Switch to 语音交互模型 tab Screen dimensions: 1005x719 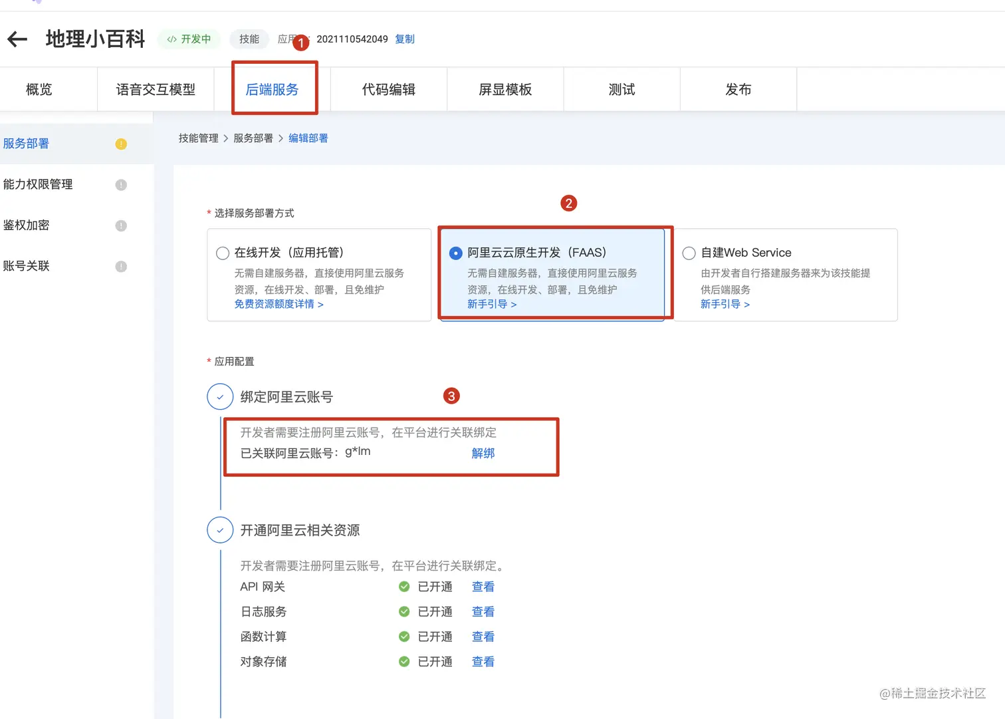point(156,89)
